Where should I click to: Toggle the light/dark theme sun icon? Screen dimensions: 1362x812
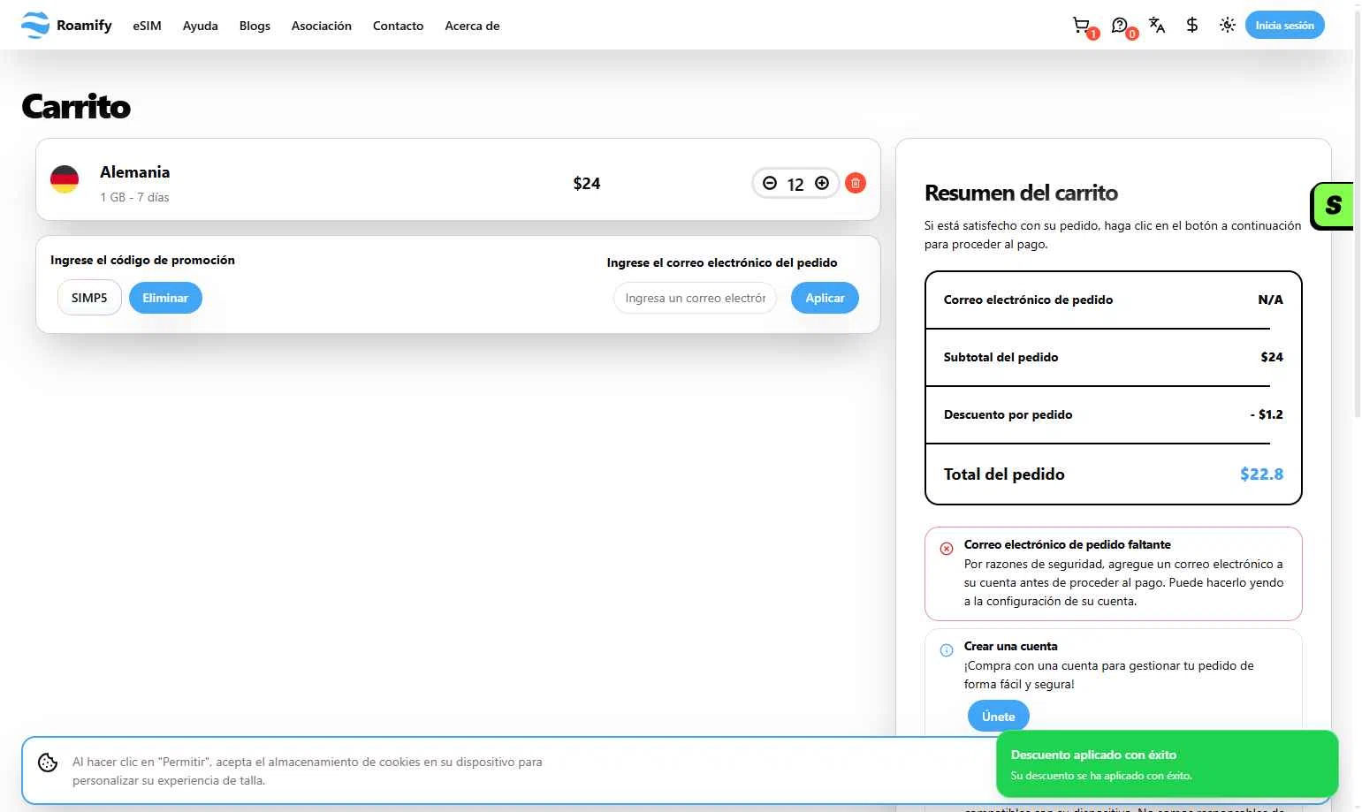click(x=1228, y=26)
